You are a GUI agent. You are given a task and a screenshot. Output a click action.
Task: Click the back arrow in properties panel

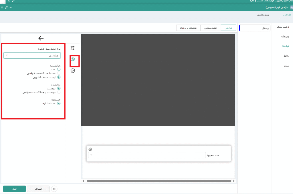tap(41, 38)
